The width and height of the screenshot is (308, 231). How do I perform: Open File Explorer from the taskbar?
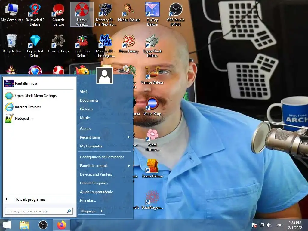[x=24, y=225]
